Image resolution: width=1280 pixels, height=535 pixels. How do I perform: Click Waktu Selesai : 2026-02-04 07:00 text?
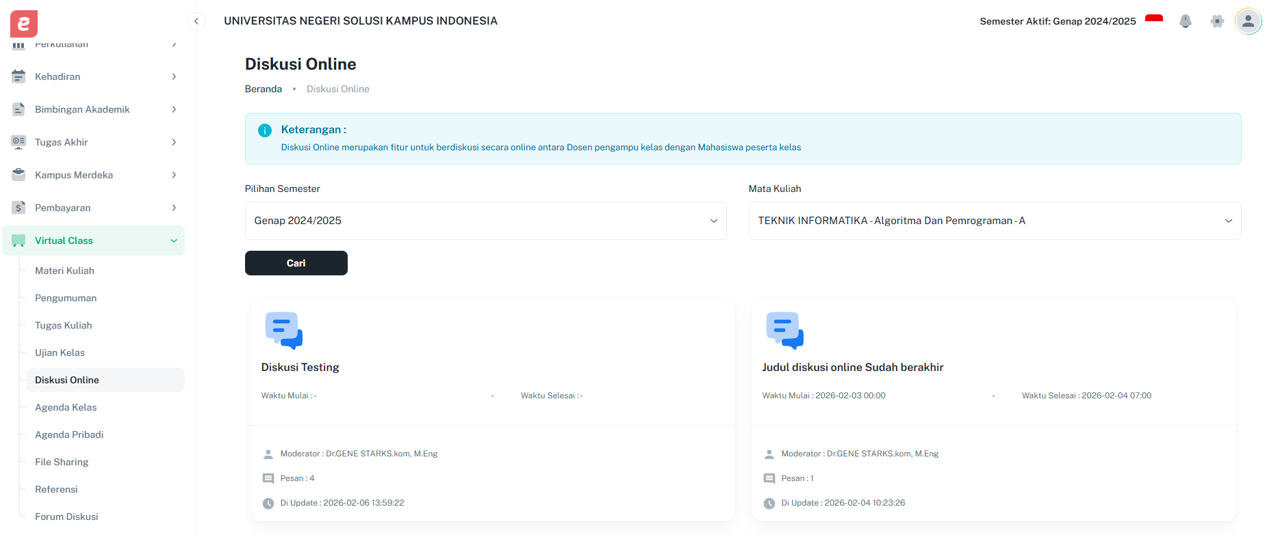click(x=1086, y=396)
